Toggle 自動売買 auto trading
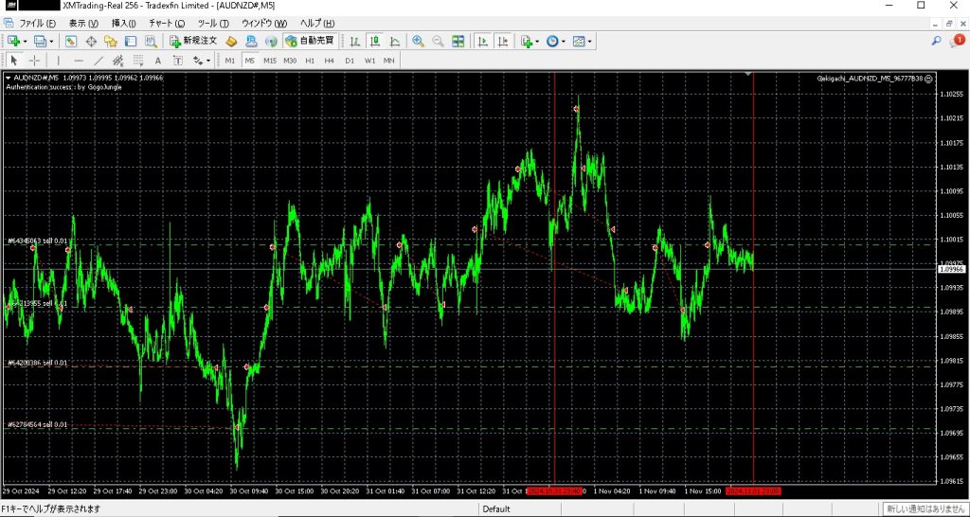This screenshot has width=970, height=517. (x=310, y=42)
